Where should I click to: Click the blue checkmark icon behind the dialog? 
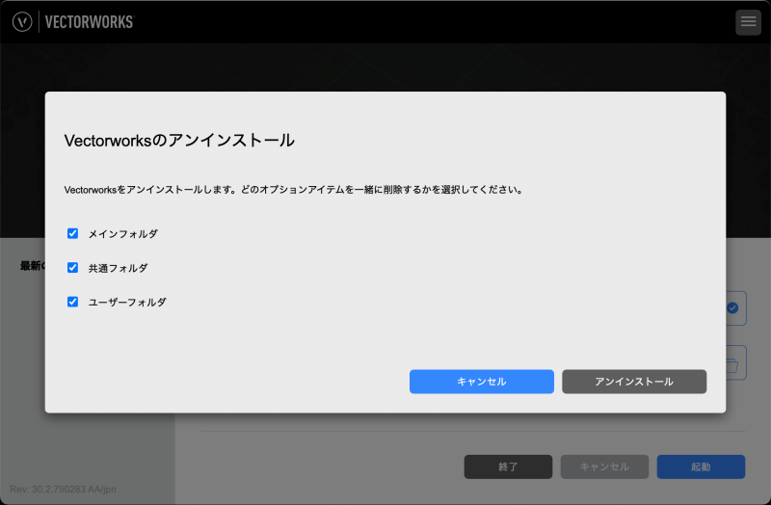[x=732, y=307]
